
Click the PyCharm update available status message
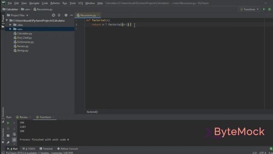(40, 153)
